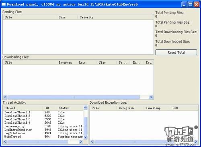Click right arrow of Downloading Files scrollbar
Image resolution: width=201 pixels, height=147 pixels.
coord(151,97)
